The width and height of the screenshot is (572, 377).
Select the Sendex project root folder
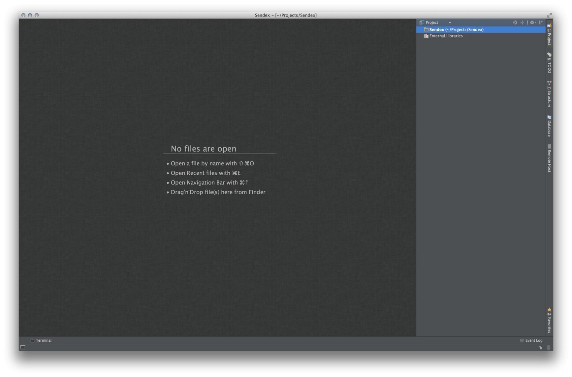(456, 30)
